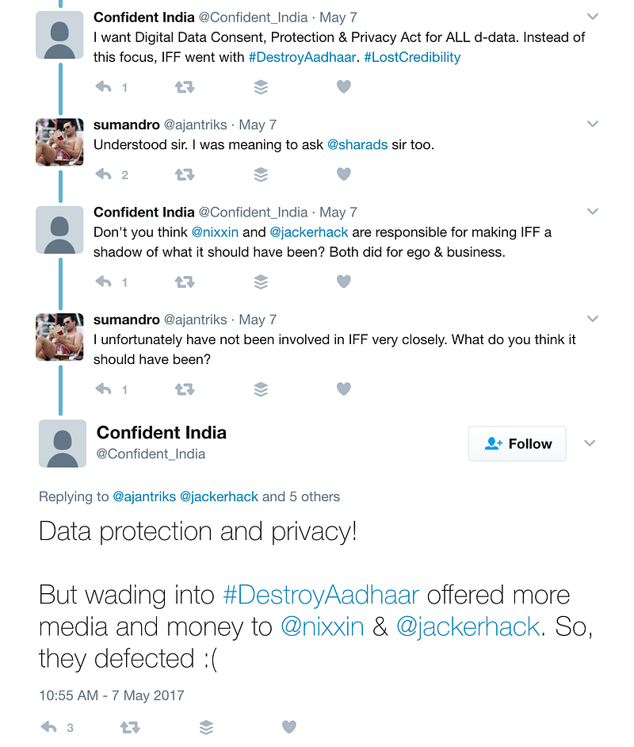Like sumandro's 'Understood sir' tweet
This screenshot has width=634, height=747.
coord(343,174)
